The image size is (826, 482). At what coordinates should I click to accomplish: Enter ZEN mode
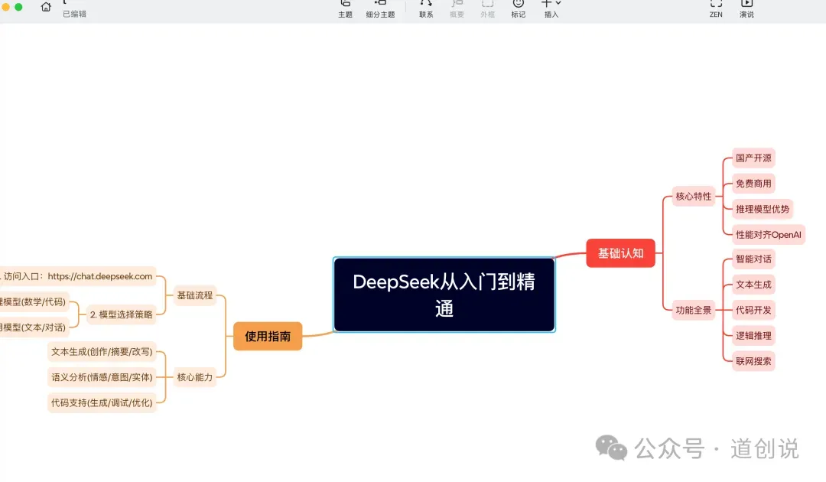[x=716, y=9]
